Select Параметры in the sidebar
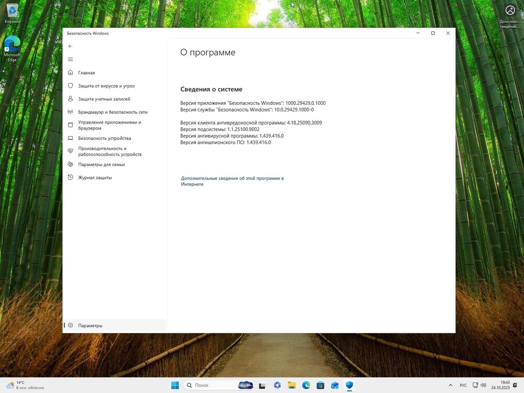This screenshot has height=393, width=524. pos(90,325)
